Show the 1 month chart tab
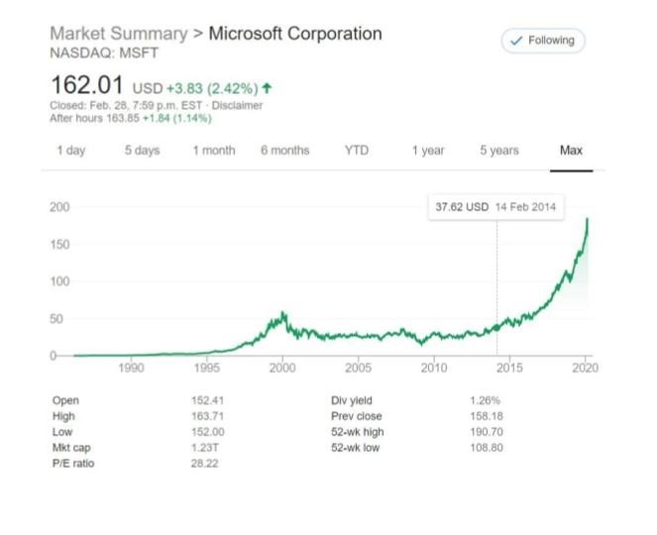The width and height of the screenshot is (657, 535). 213,151
